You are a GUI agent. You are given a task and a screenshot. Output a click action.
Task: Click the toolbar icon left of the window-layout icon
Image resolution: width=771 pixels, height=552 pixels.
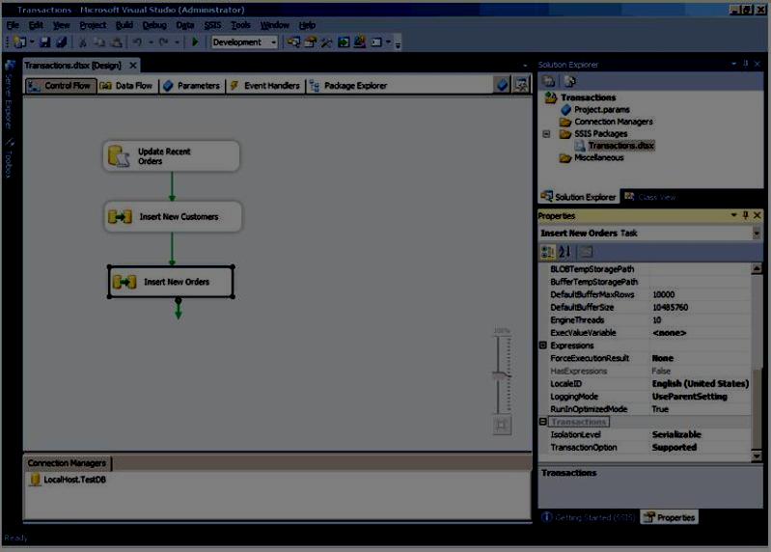[x=359, y=42]
